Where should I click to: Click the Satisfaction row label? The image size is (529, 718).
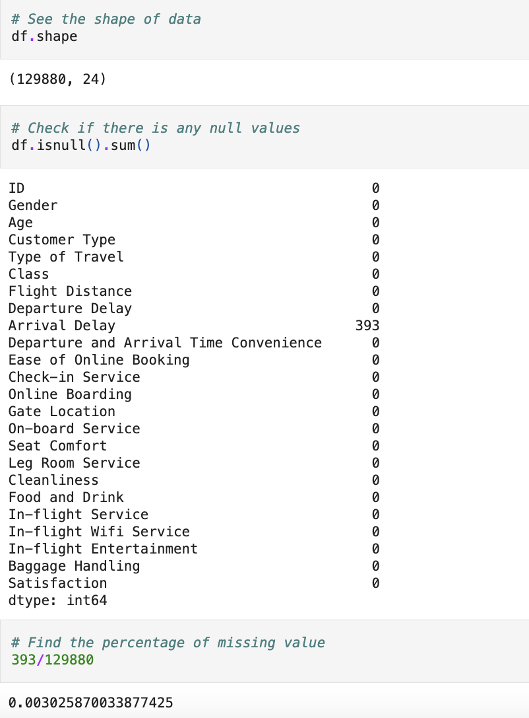click(x=57, y=583)
